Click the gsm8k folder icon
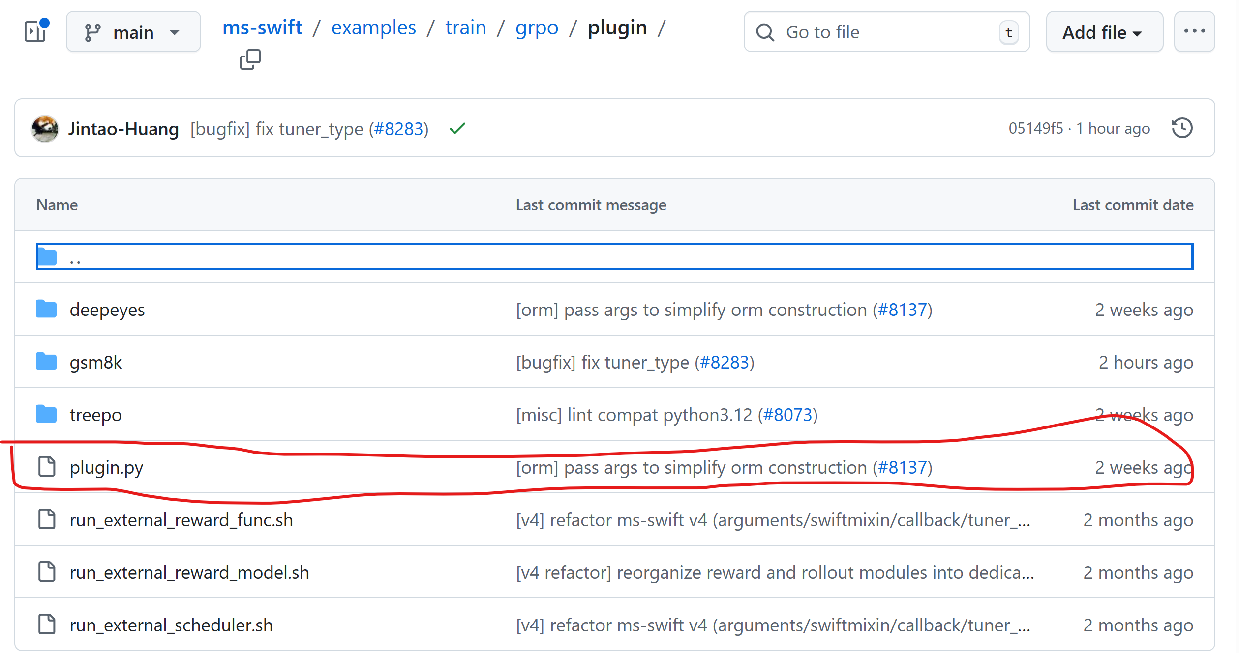 pyautogui.click(x=46, y=362)
